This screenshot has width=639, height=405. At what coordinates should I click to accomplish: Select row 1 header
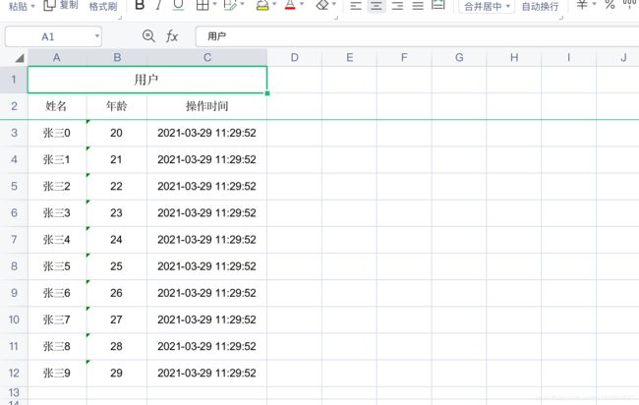[14, 79]
